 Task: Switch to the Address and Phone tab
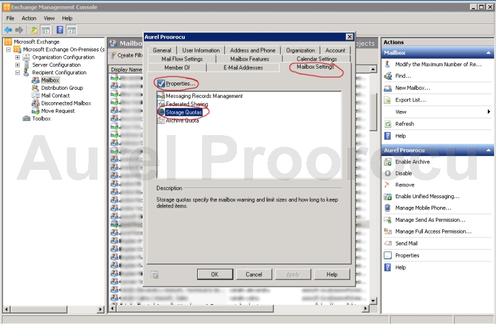click(x=253, y=50)
